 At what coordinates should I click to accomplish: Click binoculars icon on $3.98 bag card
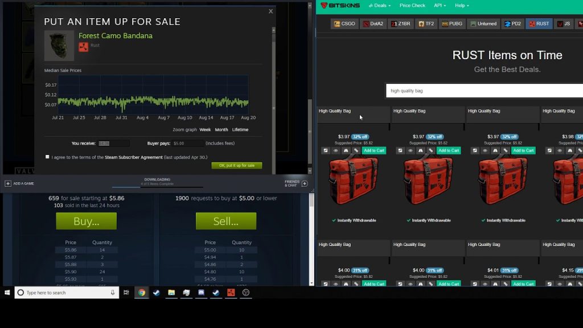[570, 150]
